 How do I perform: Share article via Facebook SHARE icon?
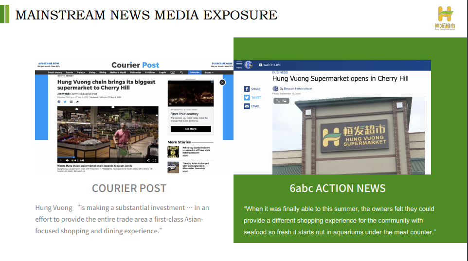click(x=247, y=89)
